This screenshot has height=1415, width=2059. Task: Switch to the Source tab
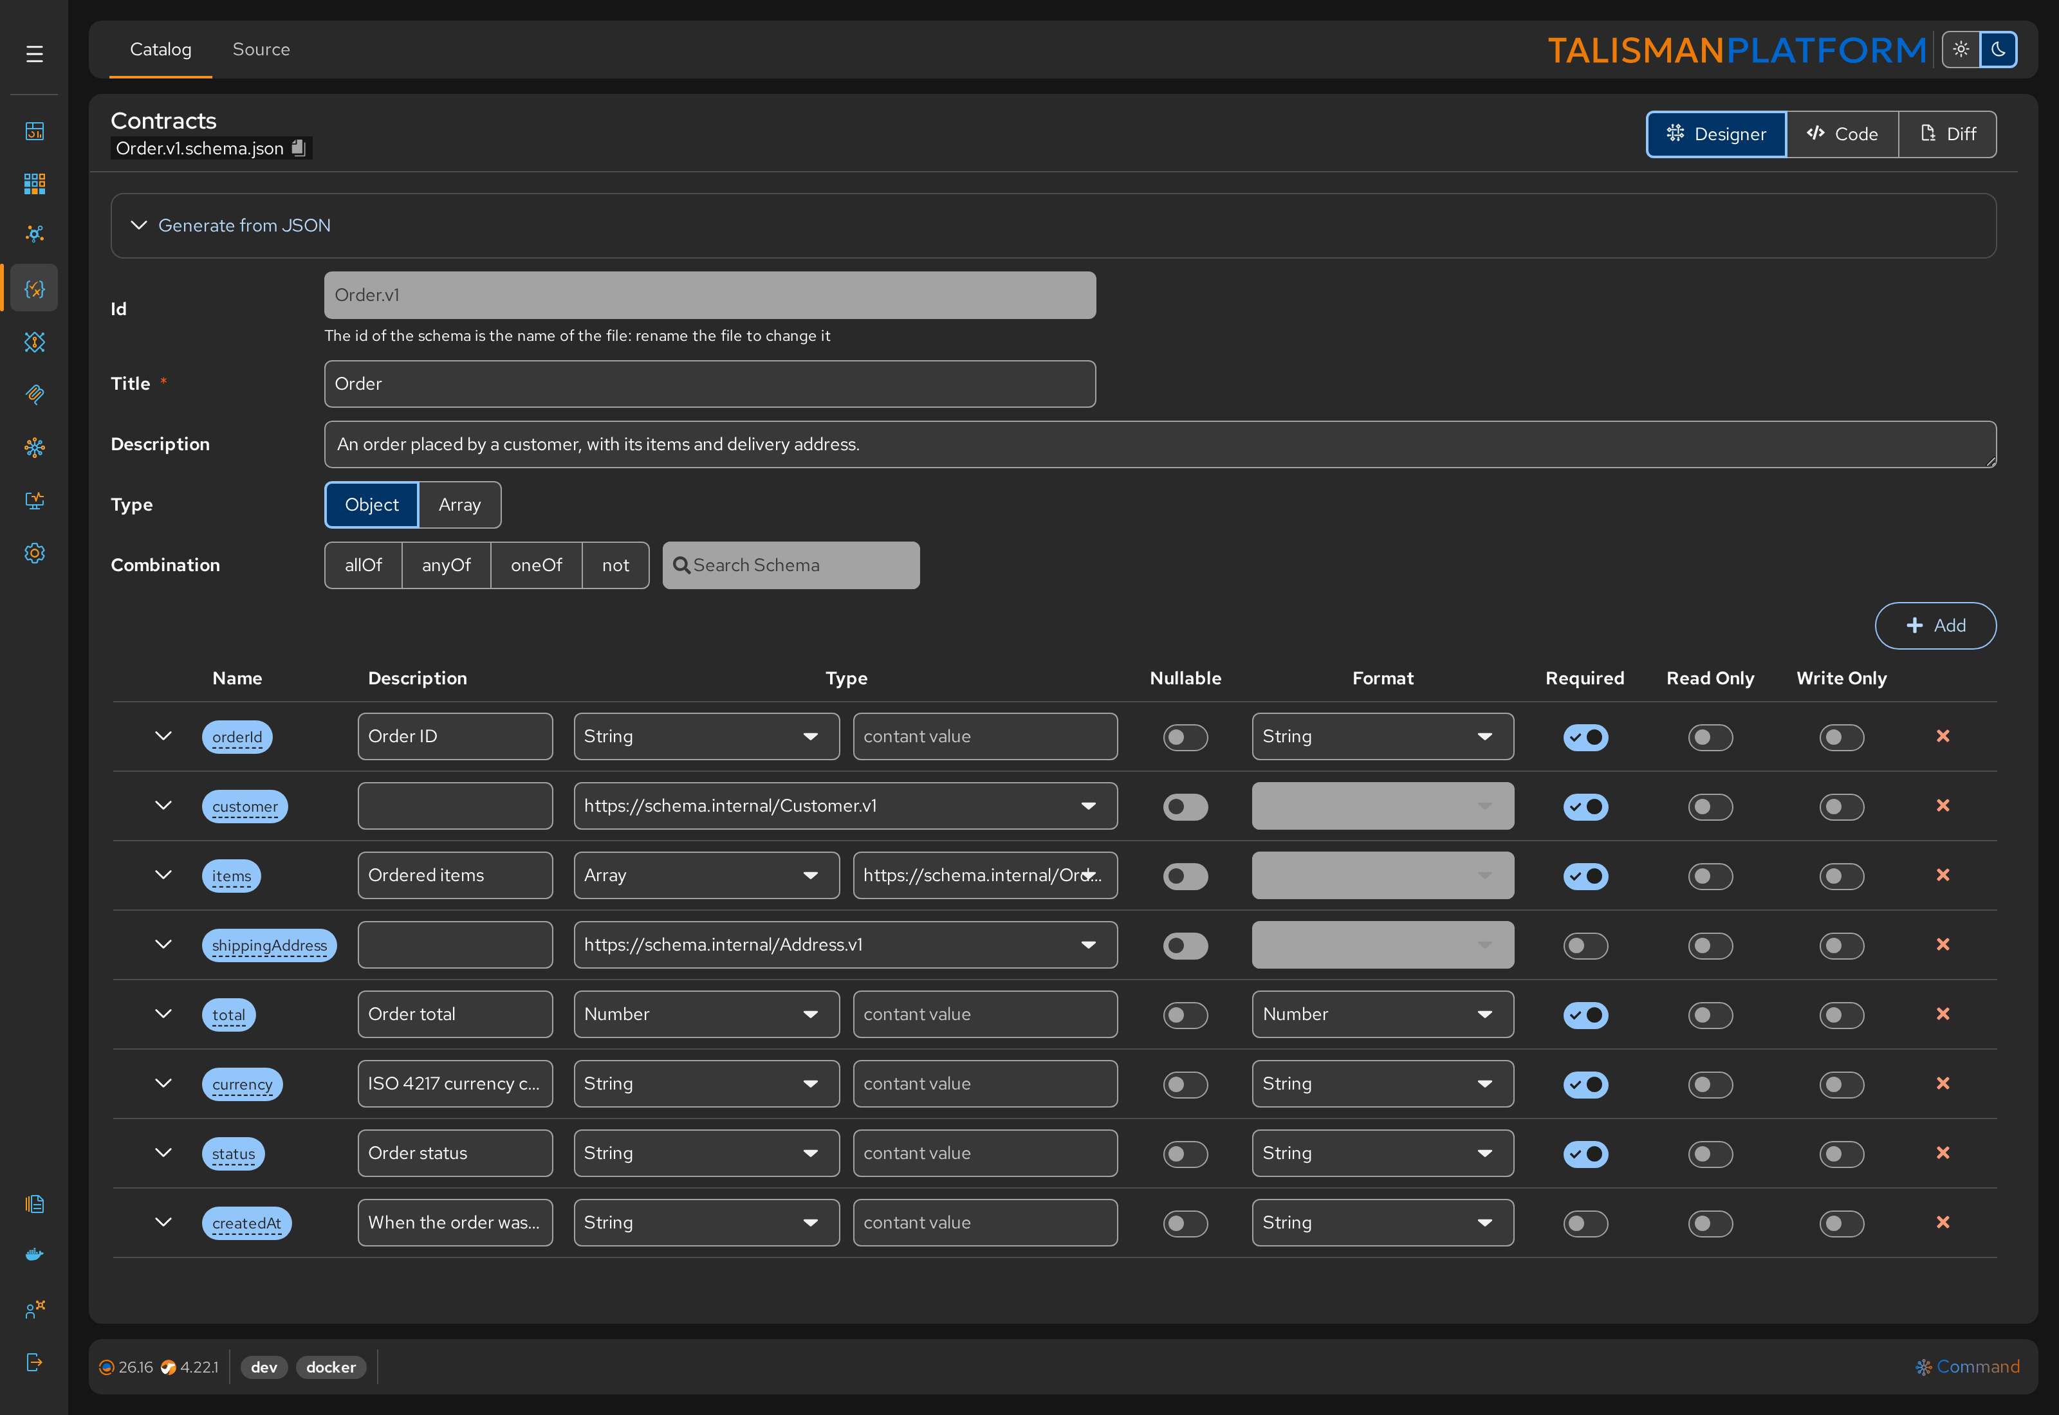point(261,50)
